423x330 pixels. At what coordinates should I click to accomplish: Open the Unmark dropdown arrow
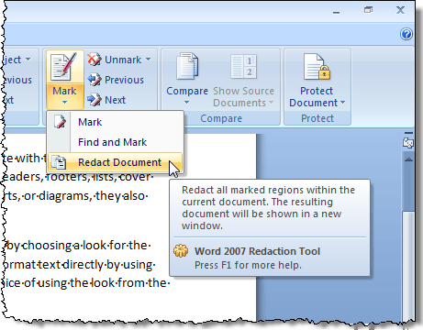(148, 59)
